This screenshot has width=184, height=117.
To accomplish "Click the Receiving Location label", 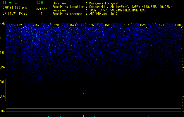I will coord(68,7).
